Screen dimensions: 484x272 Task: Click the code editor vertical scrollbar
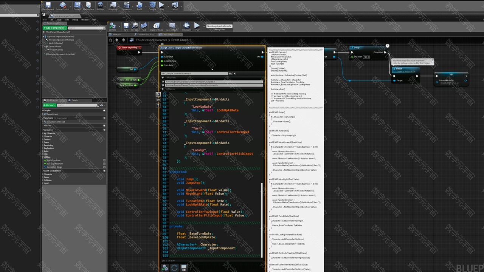(262, 220)
